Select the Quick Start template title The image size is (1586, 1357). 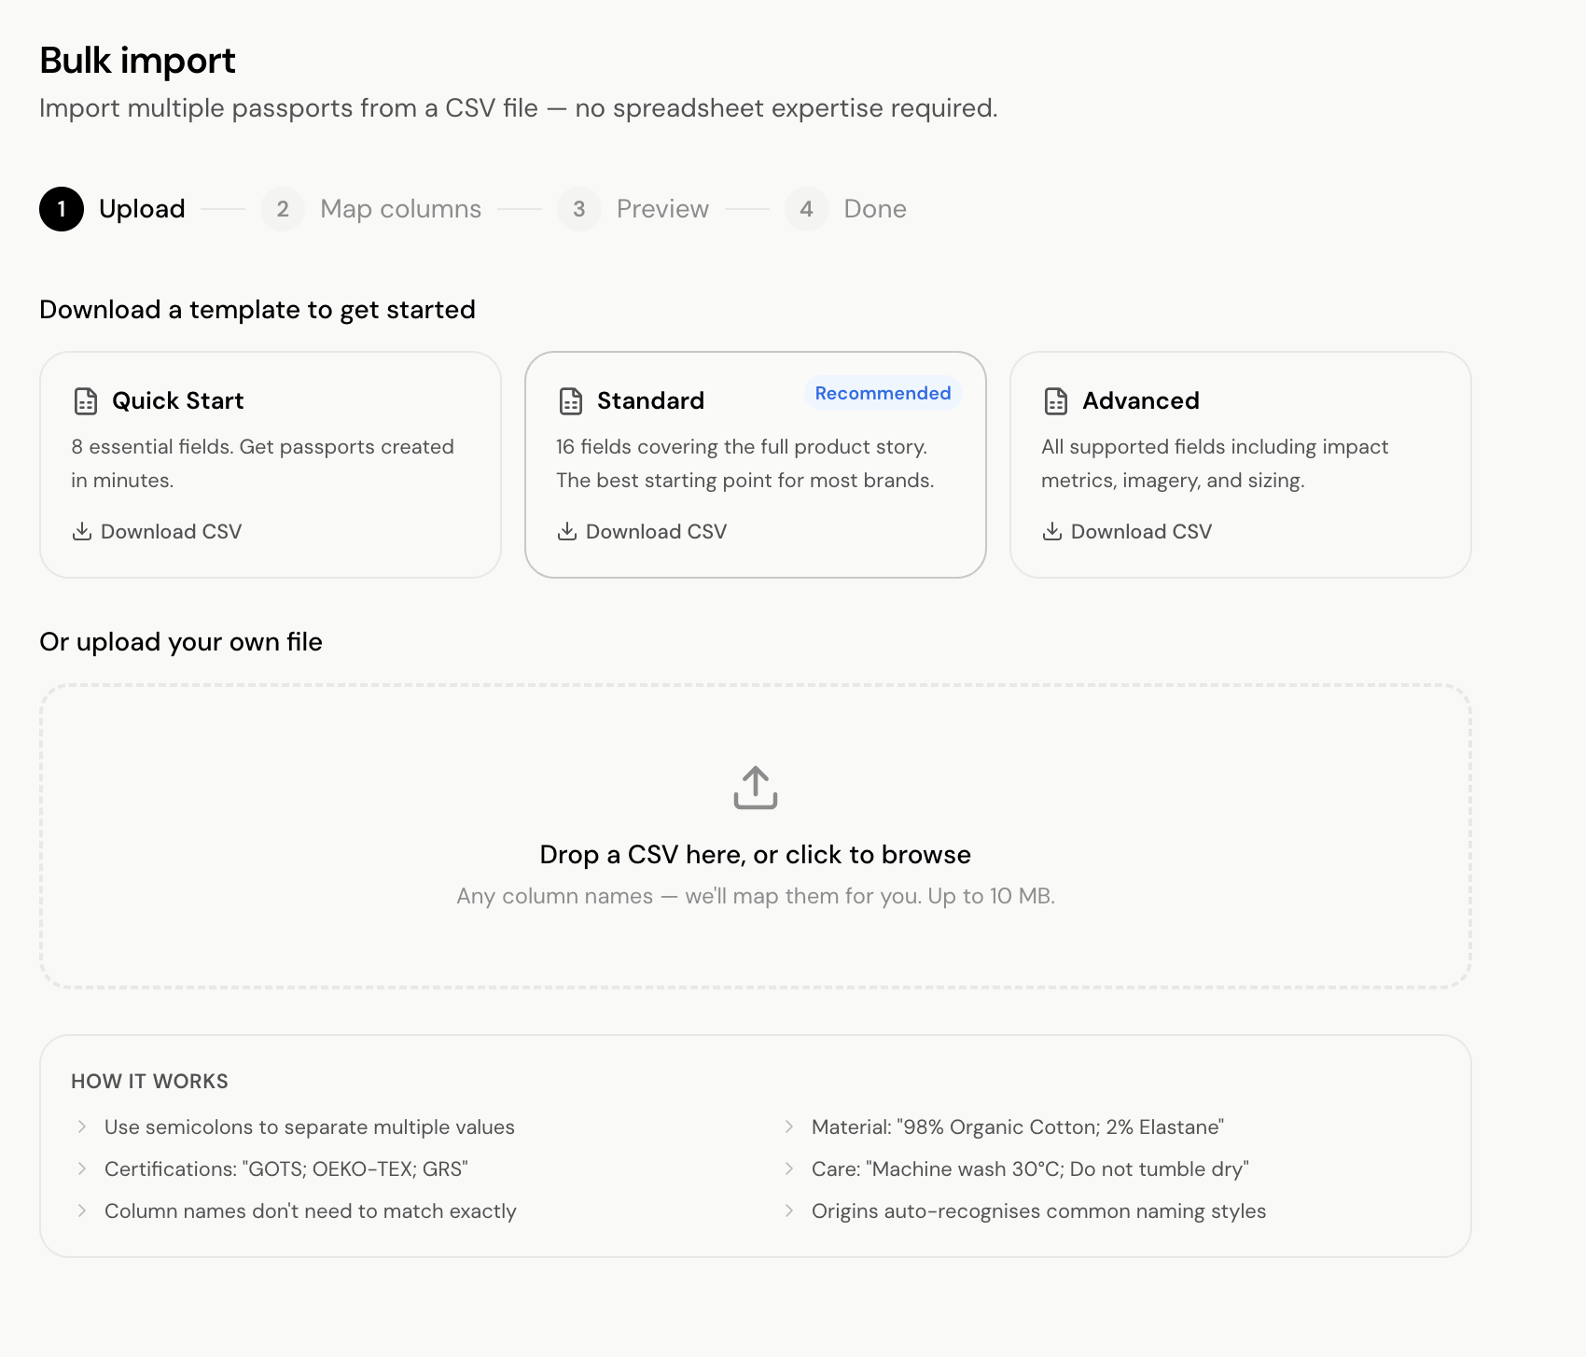click(x=177, y=400)
